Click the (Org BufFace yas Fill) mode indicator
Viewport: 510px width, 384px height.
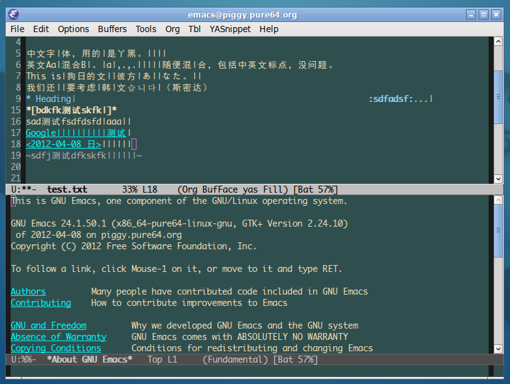click(x=233, y=189)
